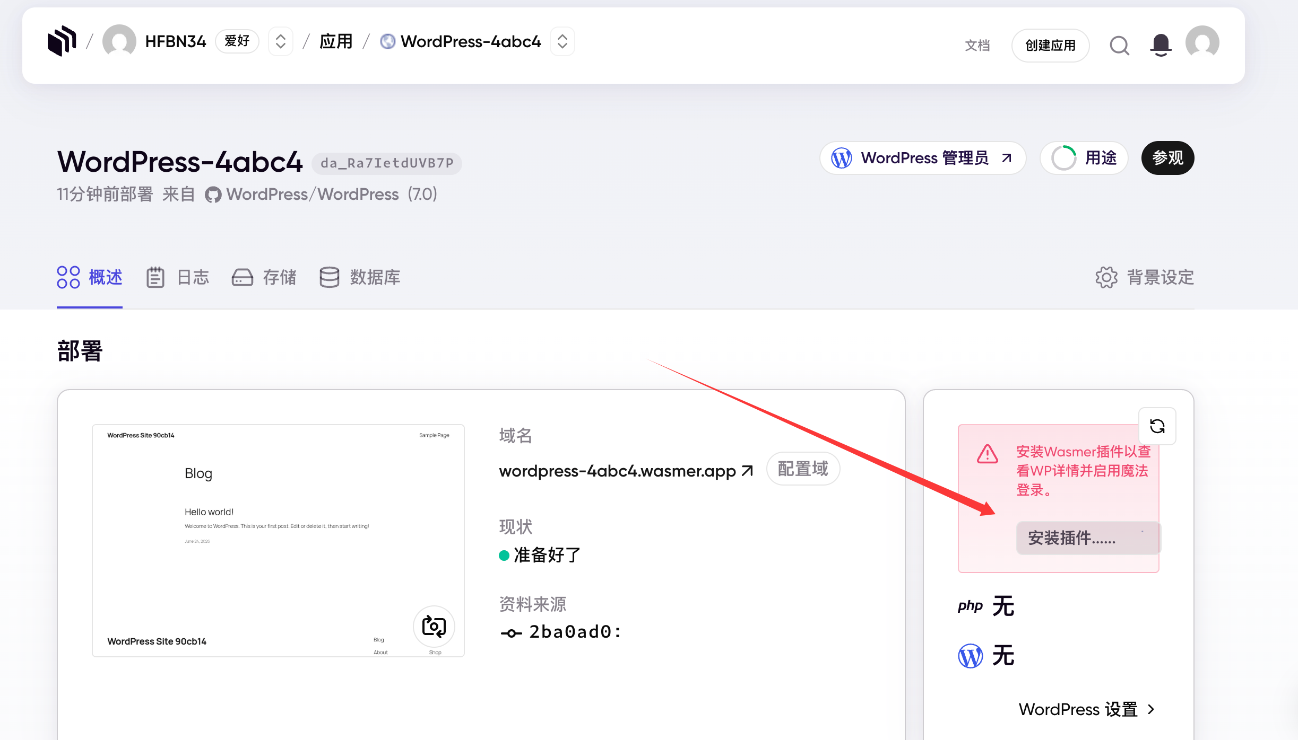
Task: Click the 准备好了 status text
Action: point(547,555)
